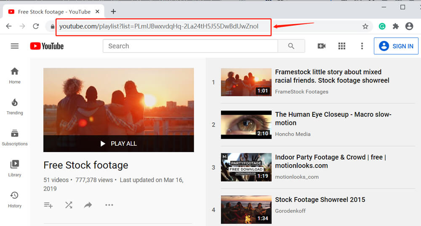
Task: Click the browser forward arrow
Action: pos(22,26)
